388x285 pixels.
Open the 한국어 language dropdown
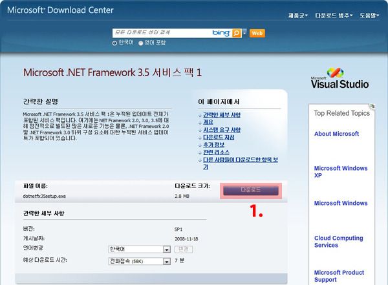click(139, 249)
